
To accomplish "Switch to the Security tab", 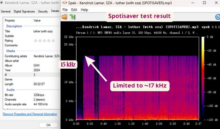I will [x=43, y=11].
